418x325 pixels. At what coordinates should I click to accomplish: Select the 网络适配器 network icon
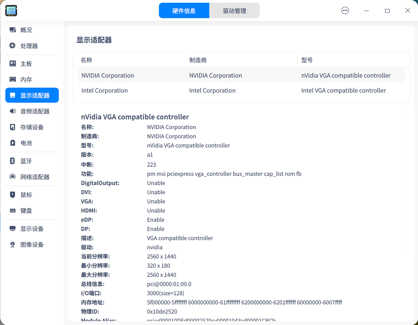(x=13, y=177)
